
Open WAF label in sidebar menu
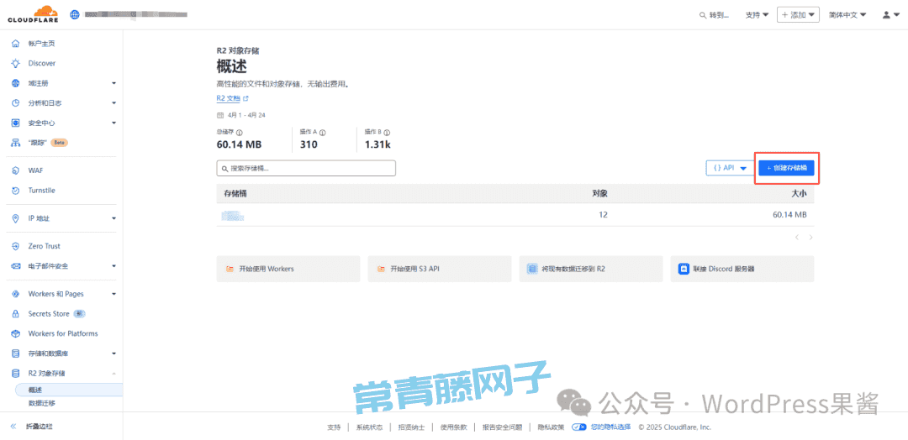coord(35,170)
